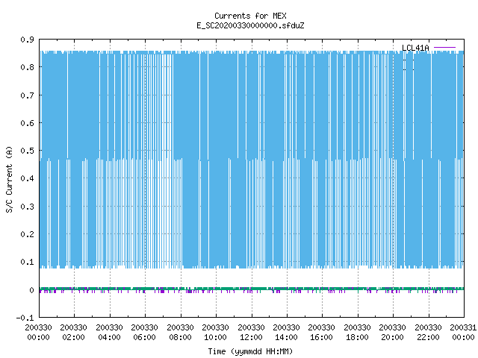
Task: Click y-axis tick value 0.5
Action: point(28,151)
